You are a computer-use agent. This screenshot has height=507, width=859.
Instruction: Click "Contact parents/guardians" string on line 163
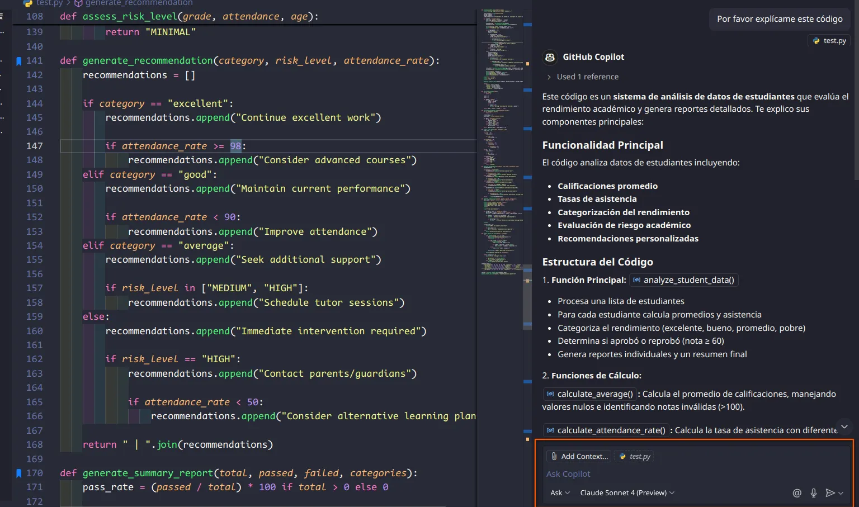(334, 373)
